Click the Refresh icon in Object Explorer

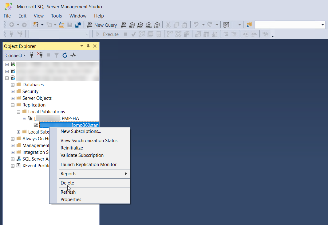click(x=65, y=55)
